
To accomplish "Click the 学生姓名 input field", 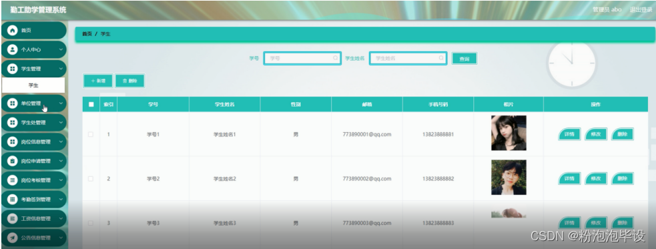I will coord(408,58).
